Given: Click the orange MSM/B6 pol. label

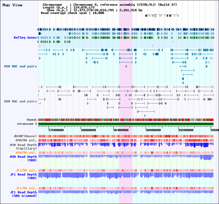Looking at the screenshot, I should (x=26, y=153).
